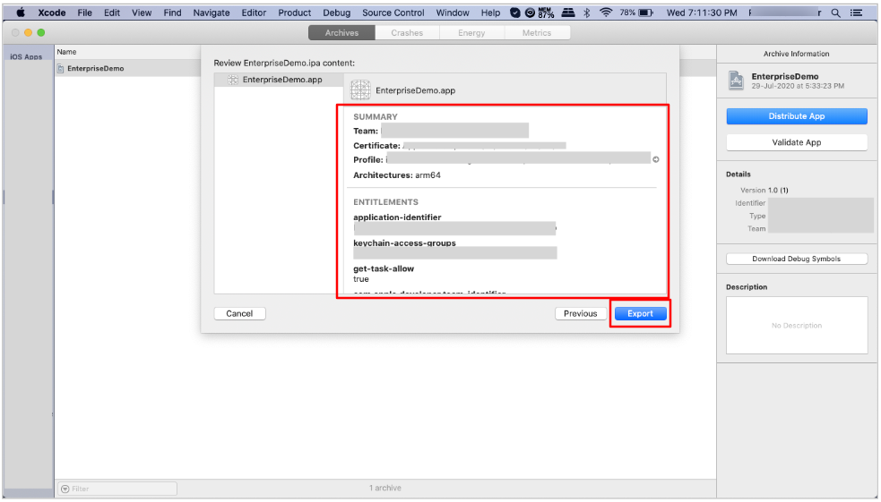Image resolution: width=881 pixels, height=502 pixels.
Task: Open the Product menu
Action: coord(295,13)
